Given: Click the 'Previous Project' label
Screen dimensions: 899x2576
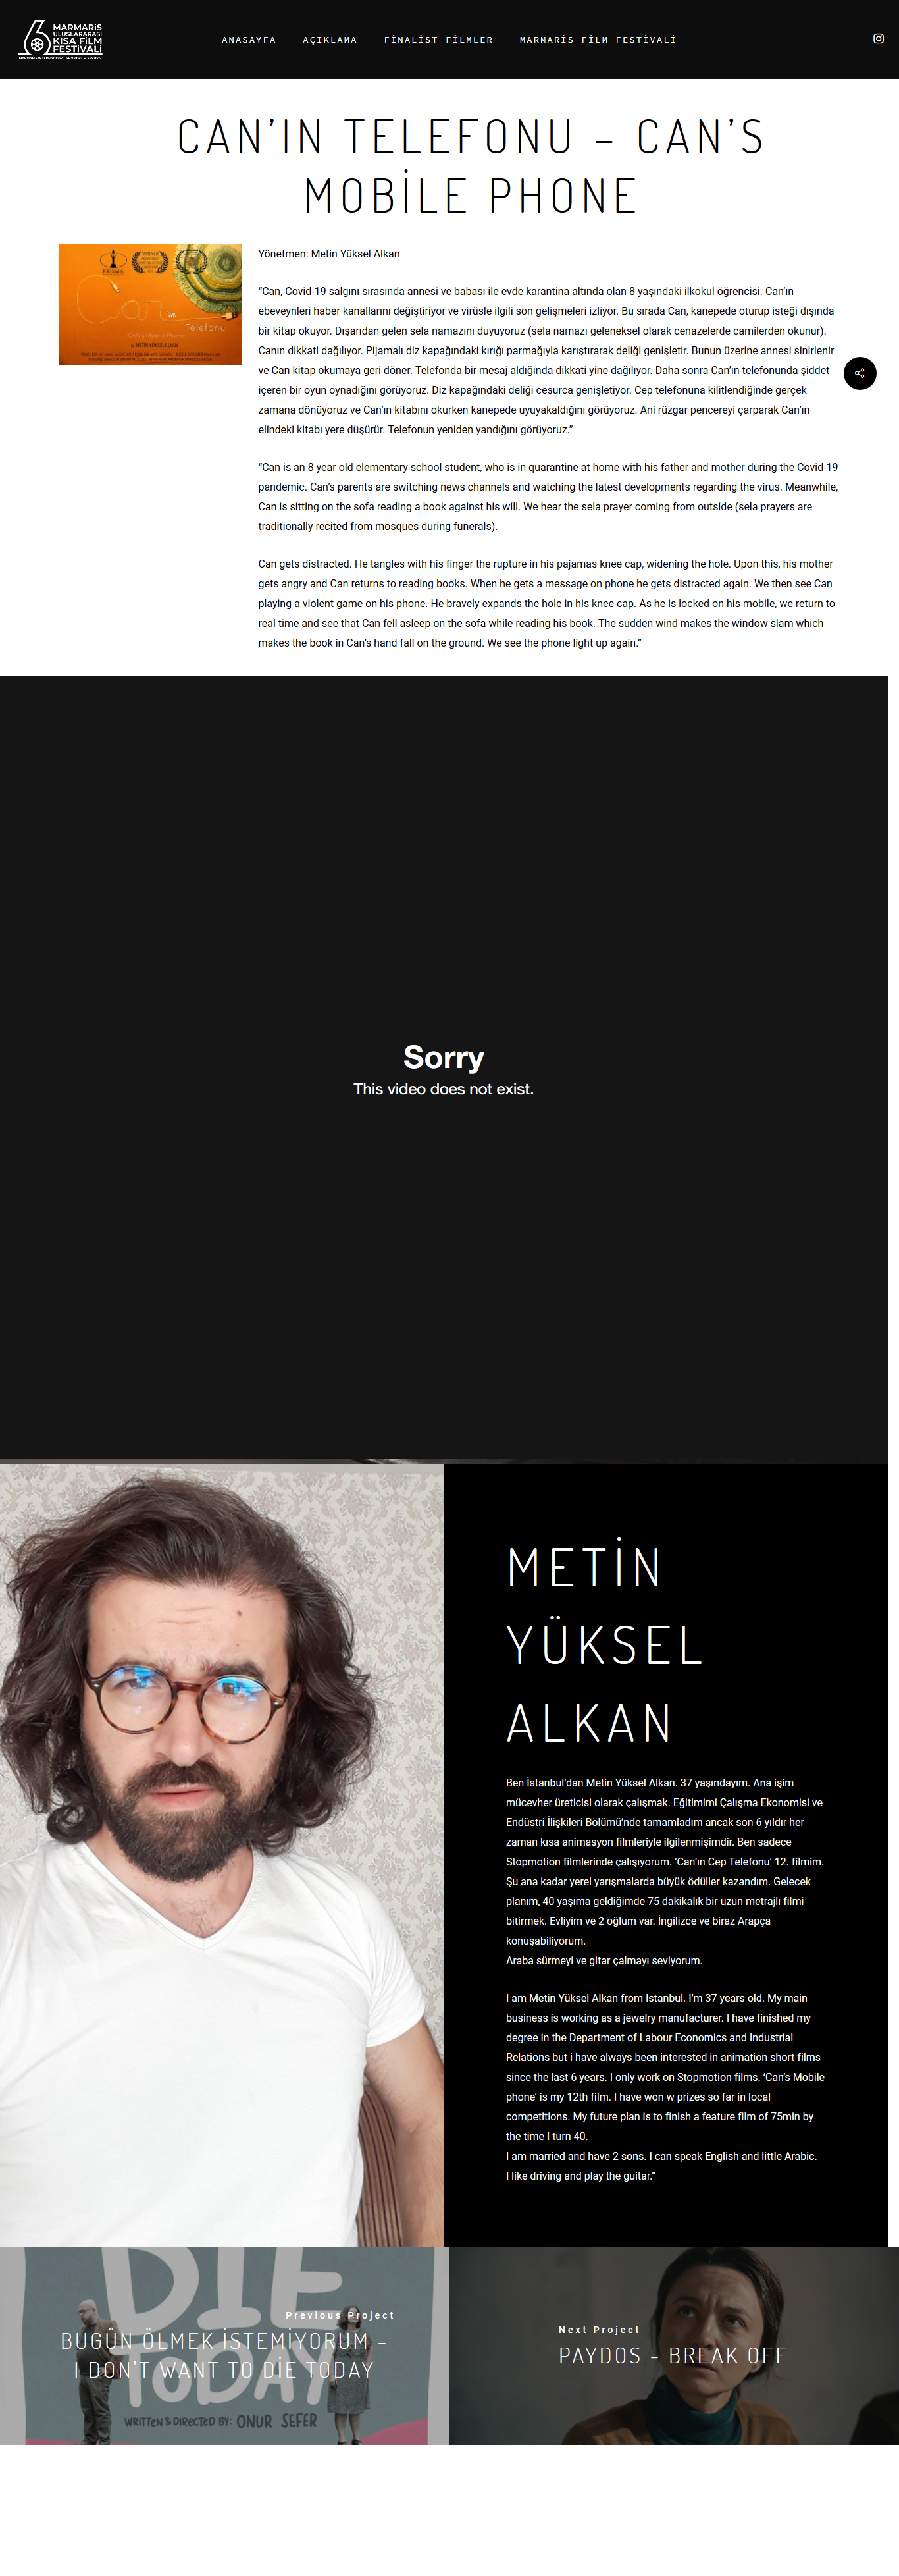Looking at the screenshot, I should [x=340, y=2315].
